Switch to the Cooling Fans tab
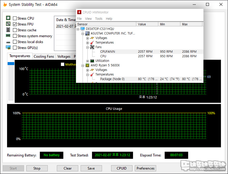The image size is (228, 174). 44,56
